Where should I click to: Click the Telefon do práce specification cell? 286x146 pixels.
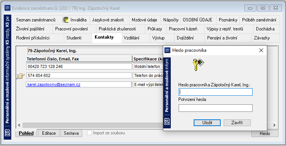[x=148, y=75]
